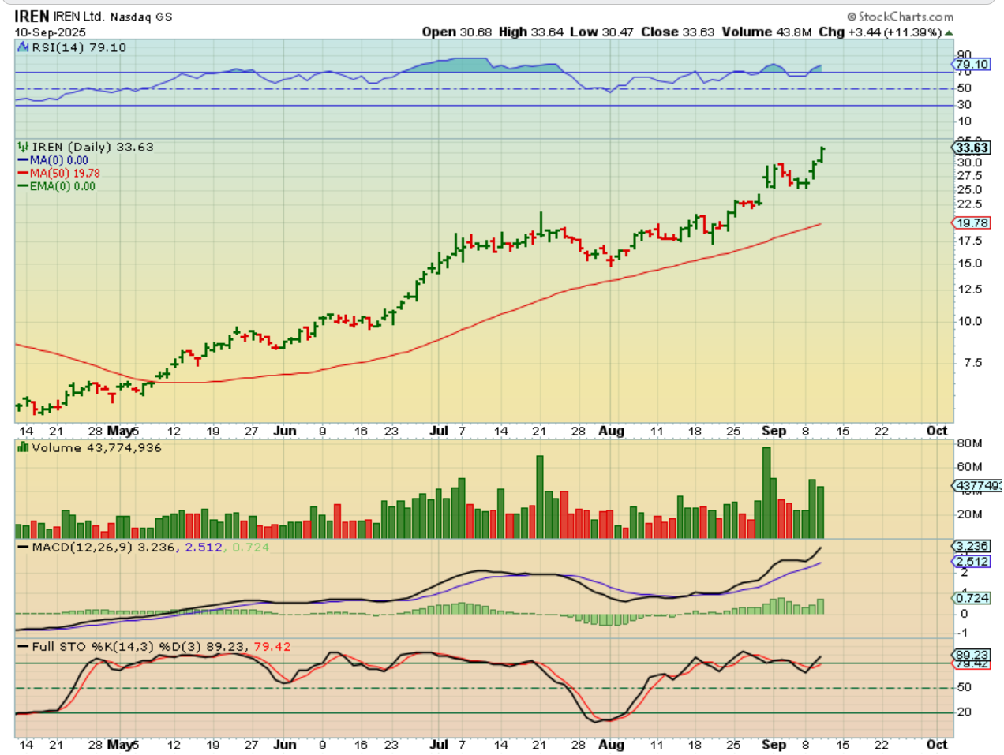Click the IREN (Daily) 33.63 legend label
This screenshot has width=1004, height=755.
click(92, 147)
